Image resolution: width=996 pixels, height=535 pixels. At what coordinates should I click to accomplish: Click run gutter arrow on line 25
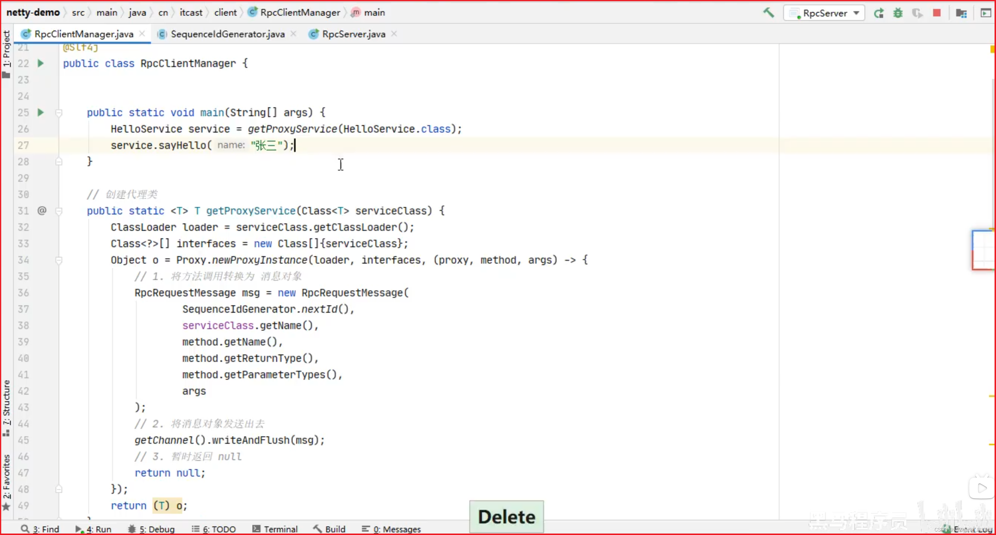click(41, 112)
